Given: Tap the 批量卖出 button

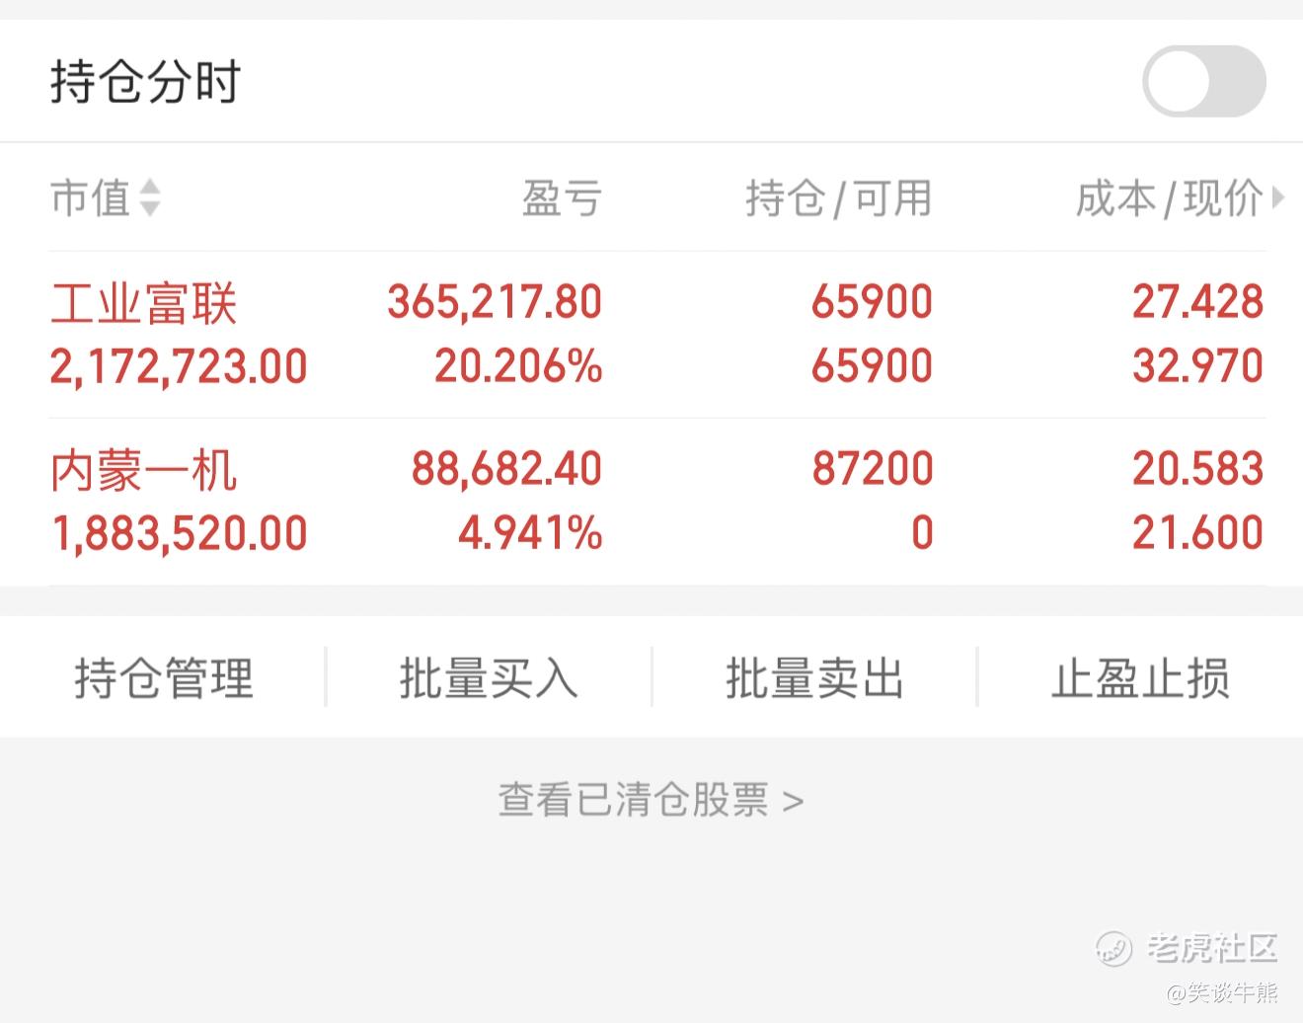Looking at the screenshot, I should coord(814,678).
